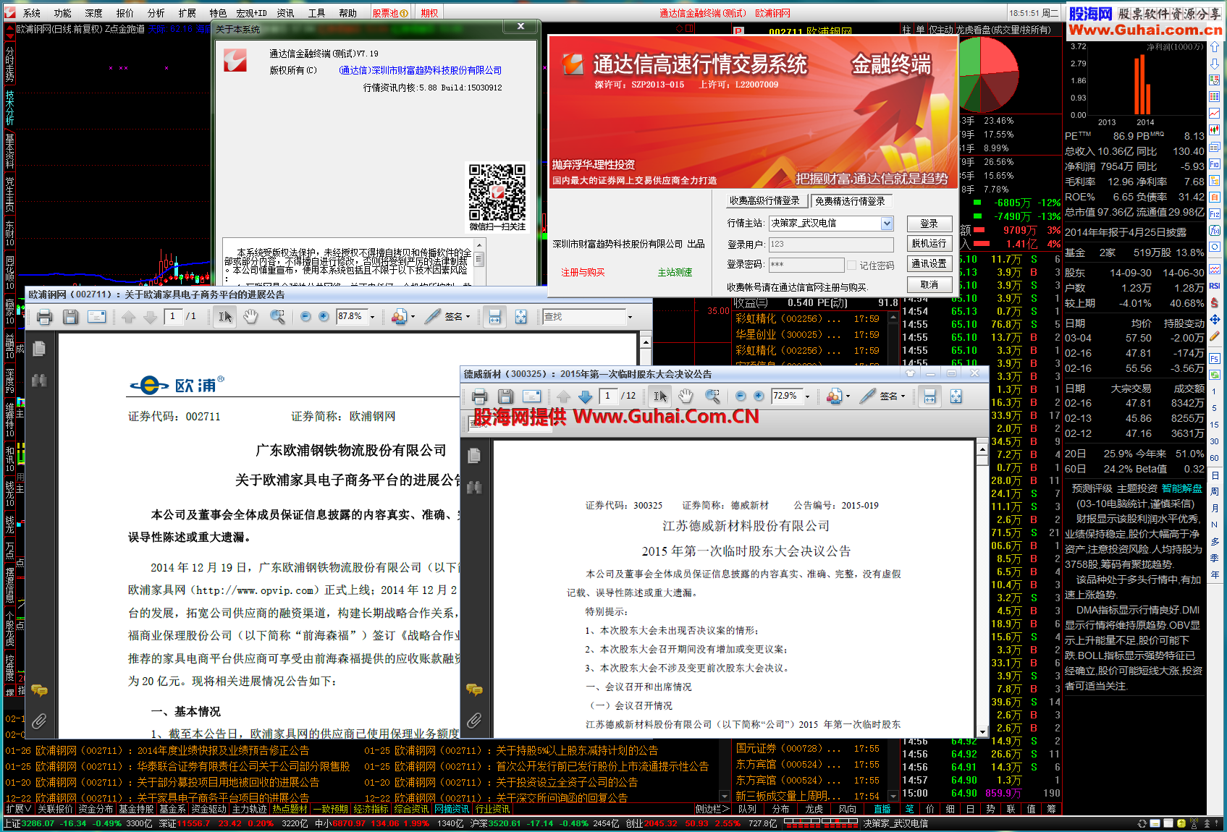This screenshot has height=832, width=1227.
Task: Open 通讯设置 settings
Action: tap(929, 264)
